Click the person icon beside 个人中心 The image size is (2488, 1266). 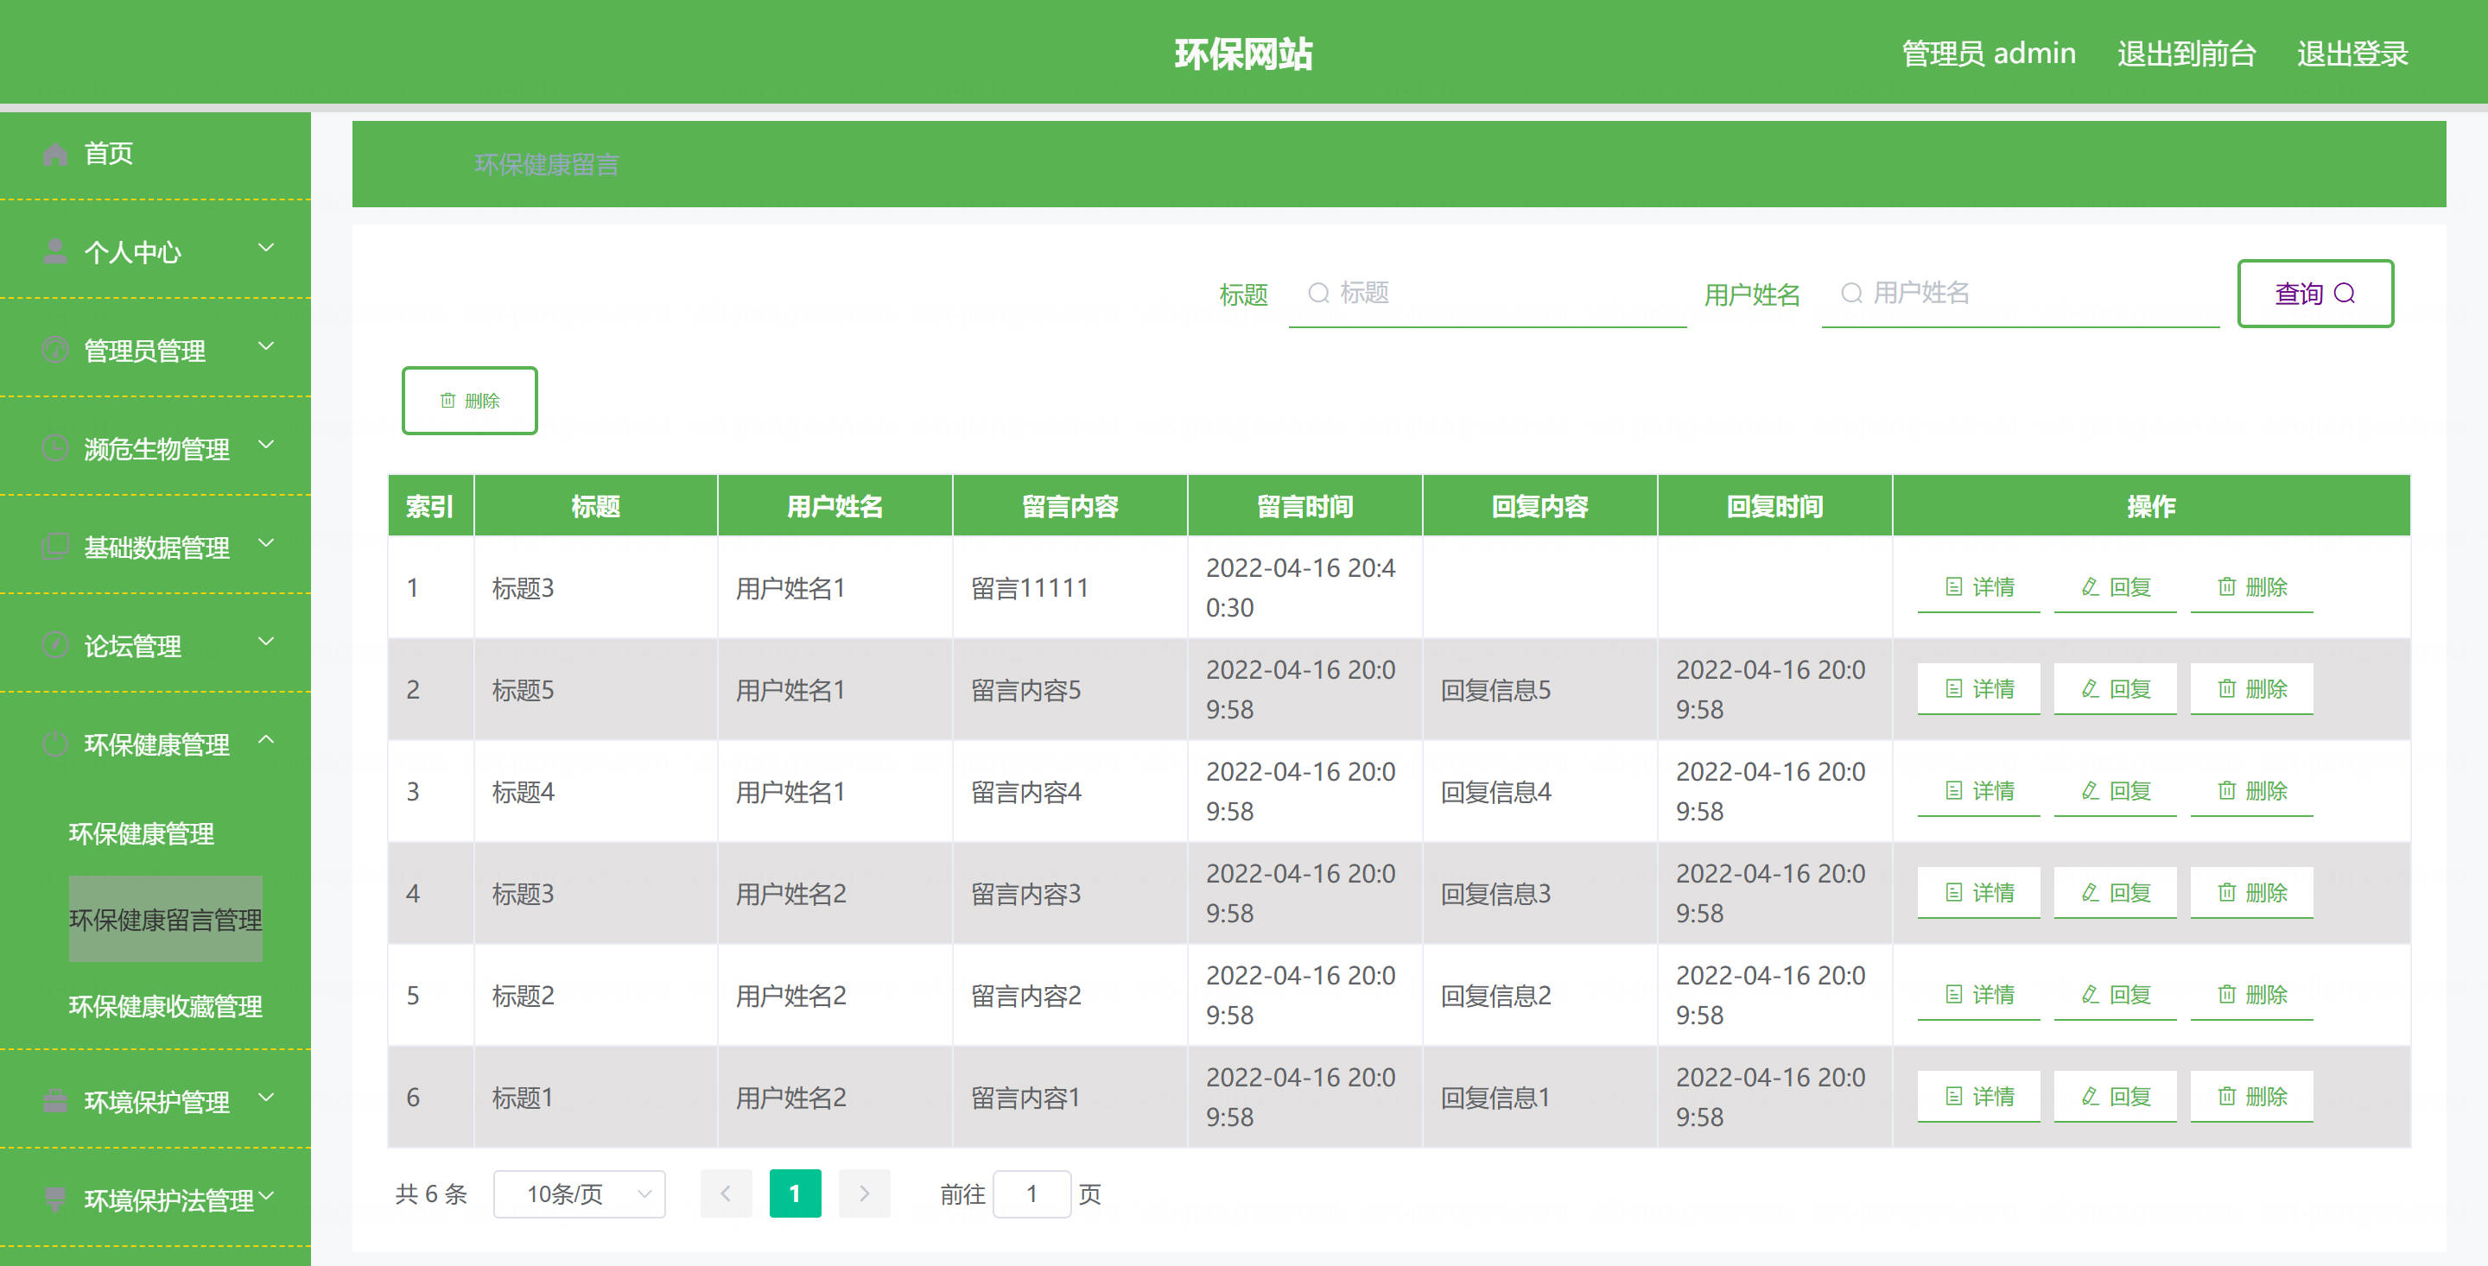coord(55,252)
